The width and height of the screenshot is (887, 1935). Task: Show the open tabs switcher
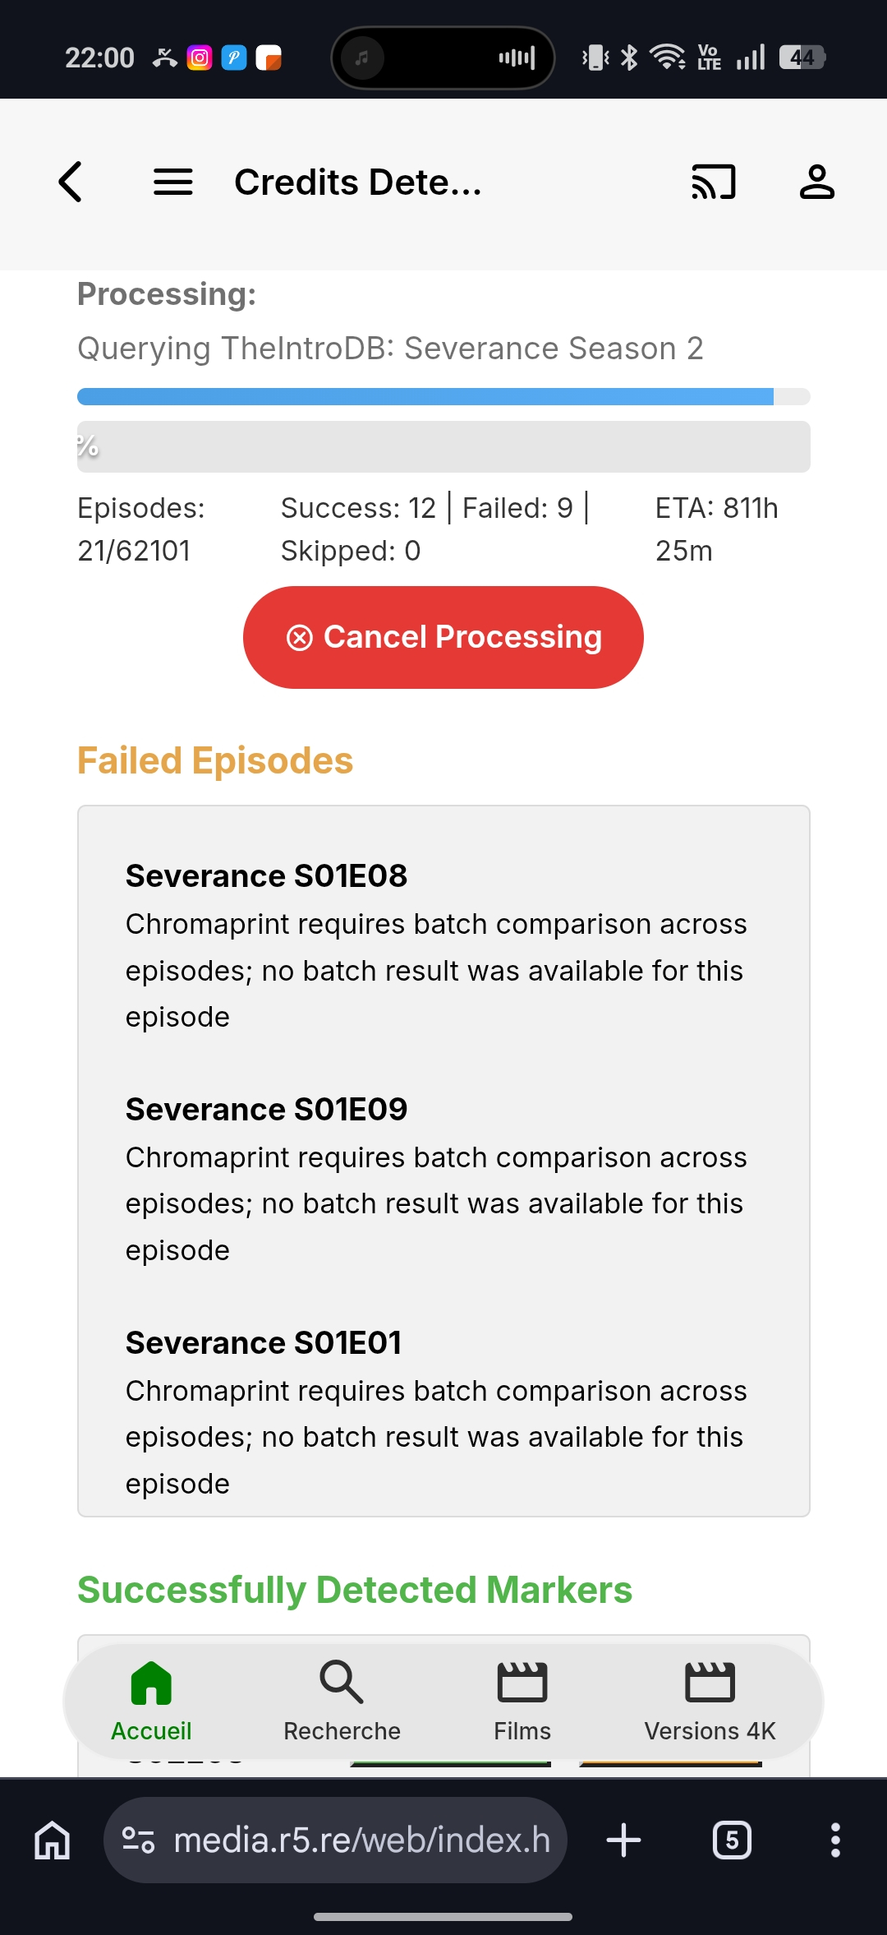tap(732, 1840)
